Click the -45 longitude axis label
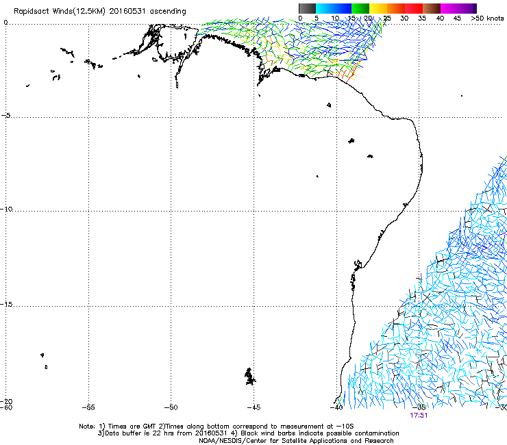The height and width of the screenshot is (445, 507). click(x=253, y=407)
